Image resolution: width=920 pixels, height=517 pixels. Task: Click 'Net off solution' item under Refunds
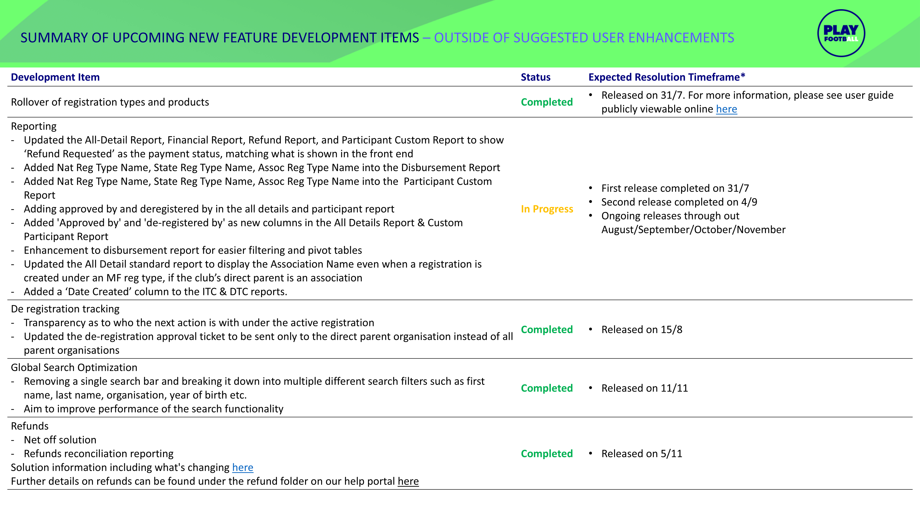coord(60,440)
